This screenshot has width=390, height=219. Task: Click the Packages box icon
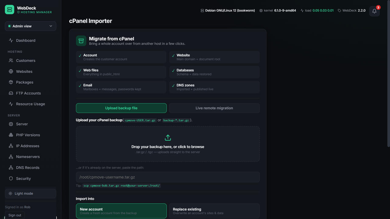[11, 82]
